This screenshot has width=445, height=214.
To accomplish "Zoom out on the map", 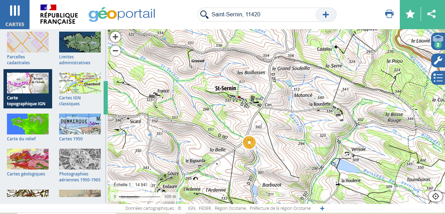I will click(115, 51).
